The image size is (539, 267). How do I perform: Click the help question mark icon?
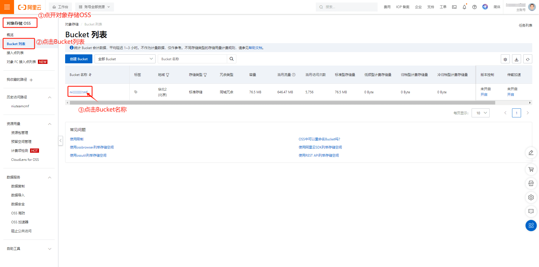tap(474, 7)
